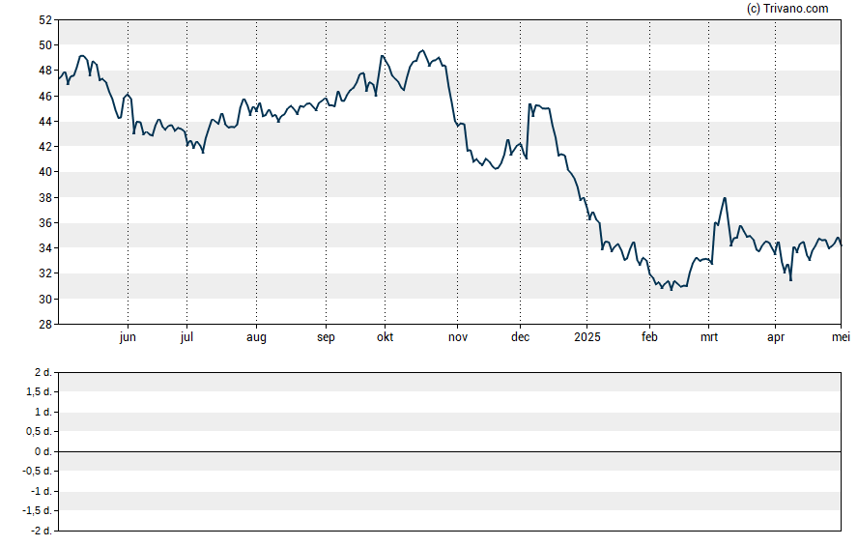Click the 'jul' month label
The height and width of the screenshot is (546, 858).
point(186,337)
